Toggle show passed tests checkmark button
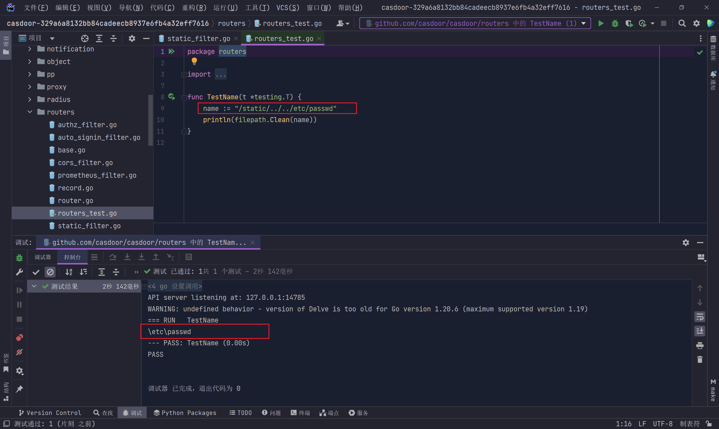Image resolution: width=719 pixels, height=429 pixels. 36,272
